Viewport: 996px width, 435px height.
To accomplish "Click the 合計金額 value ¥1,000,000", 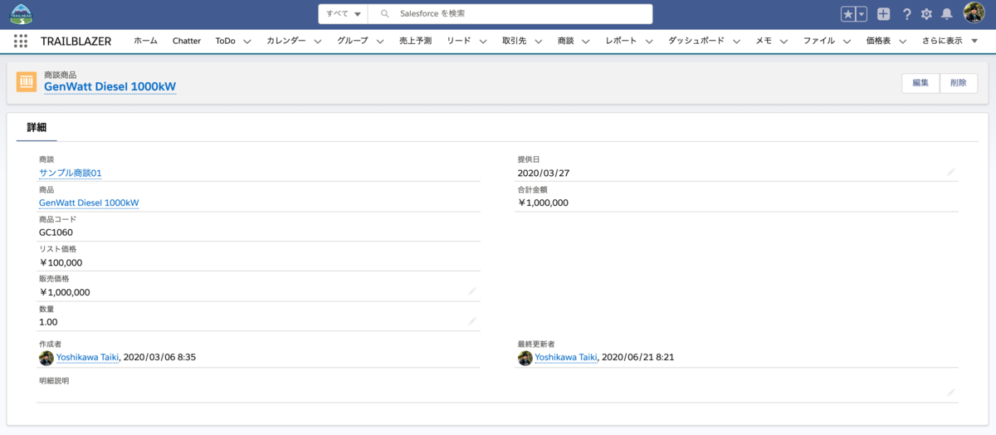I will [x=544, y=203].
